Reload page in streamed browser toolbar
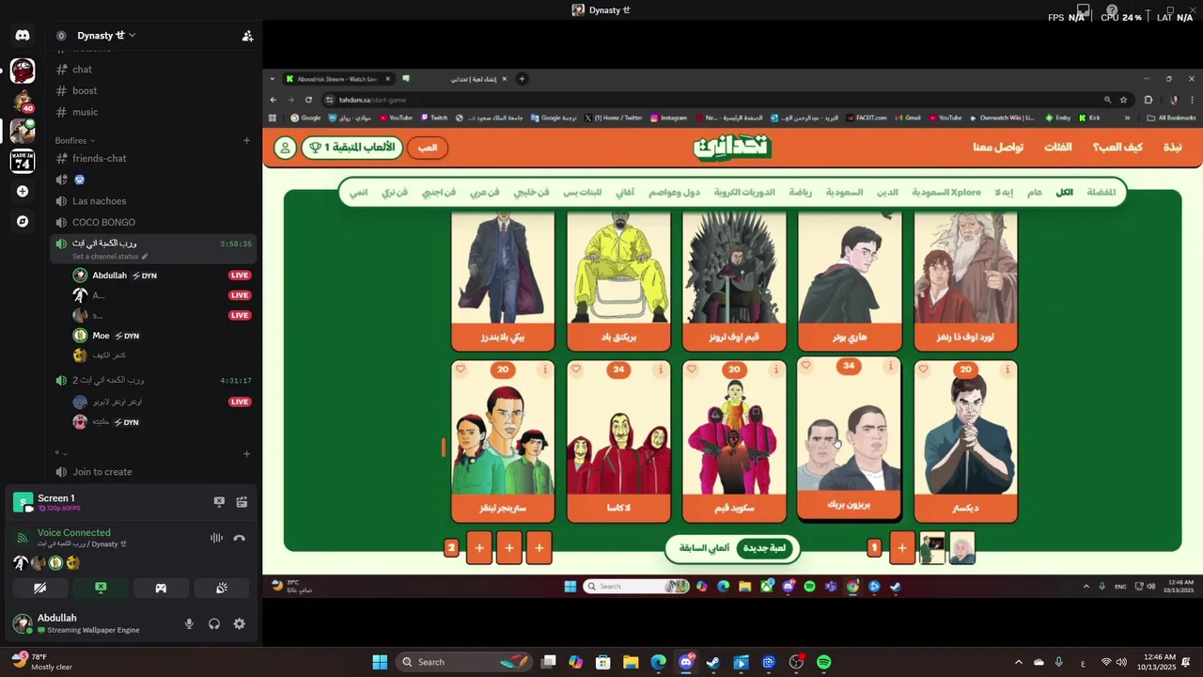 pos(308,100)
